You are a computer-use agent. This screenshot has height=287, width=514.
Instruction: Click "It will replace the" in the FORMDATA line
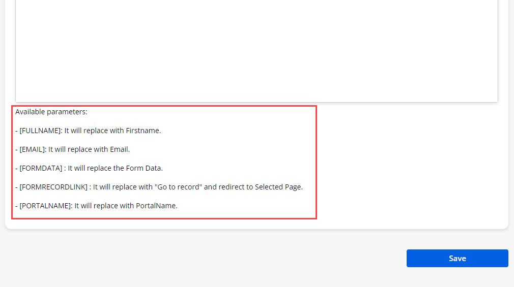point(97,168)
